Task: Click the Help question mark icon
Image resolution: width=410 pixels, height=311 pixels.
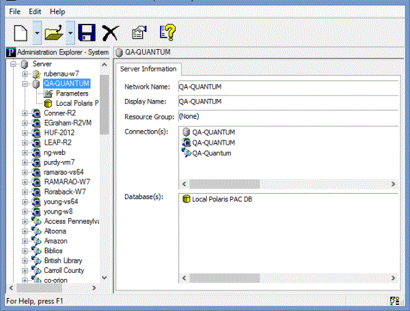Action: pyautogui.click(x=167, y=32)
